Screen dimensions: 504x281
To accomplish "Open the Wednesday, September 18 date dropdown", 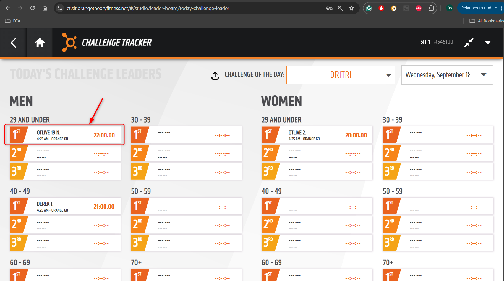I will (447, 75).
